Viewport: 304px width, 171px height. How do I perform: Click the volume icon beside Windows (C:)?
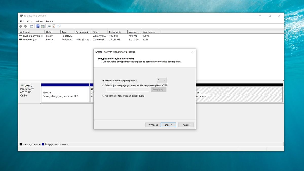point(20,40)
